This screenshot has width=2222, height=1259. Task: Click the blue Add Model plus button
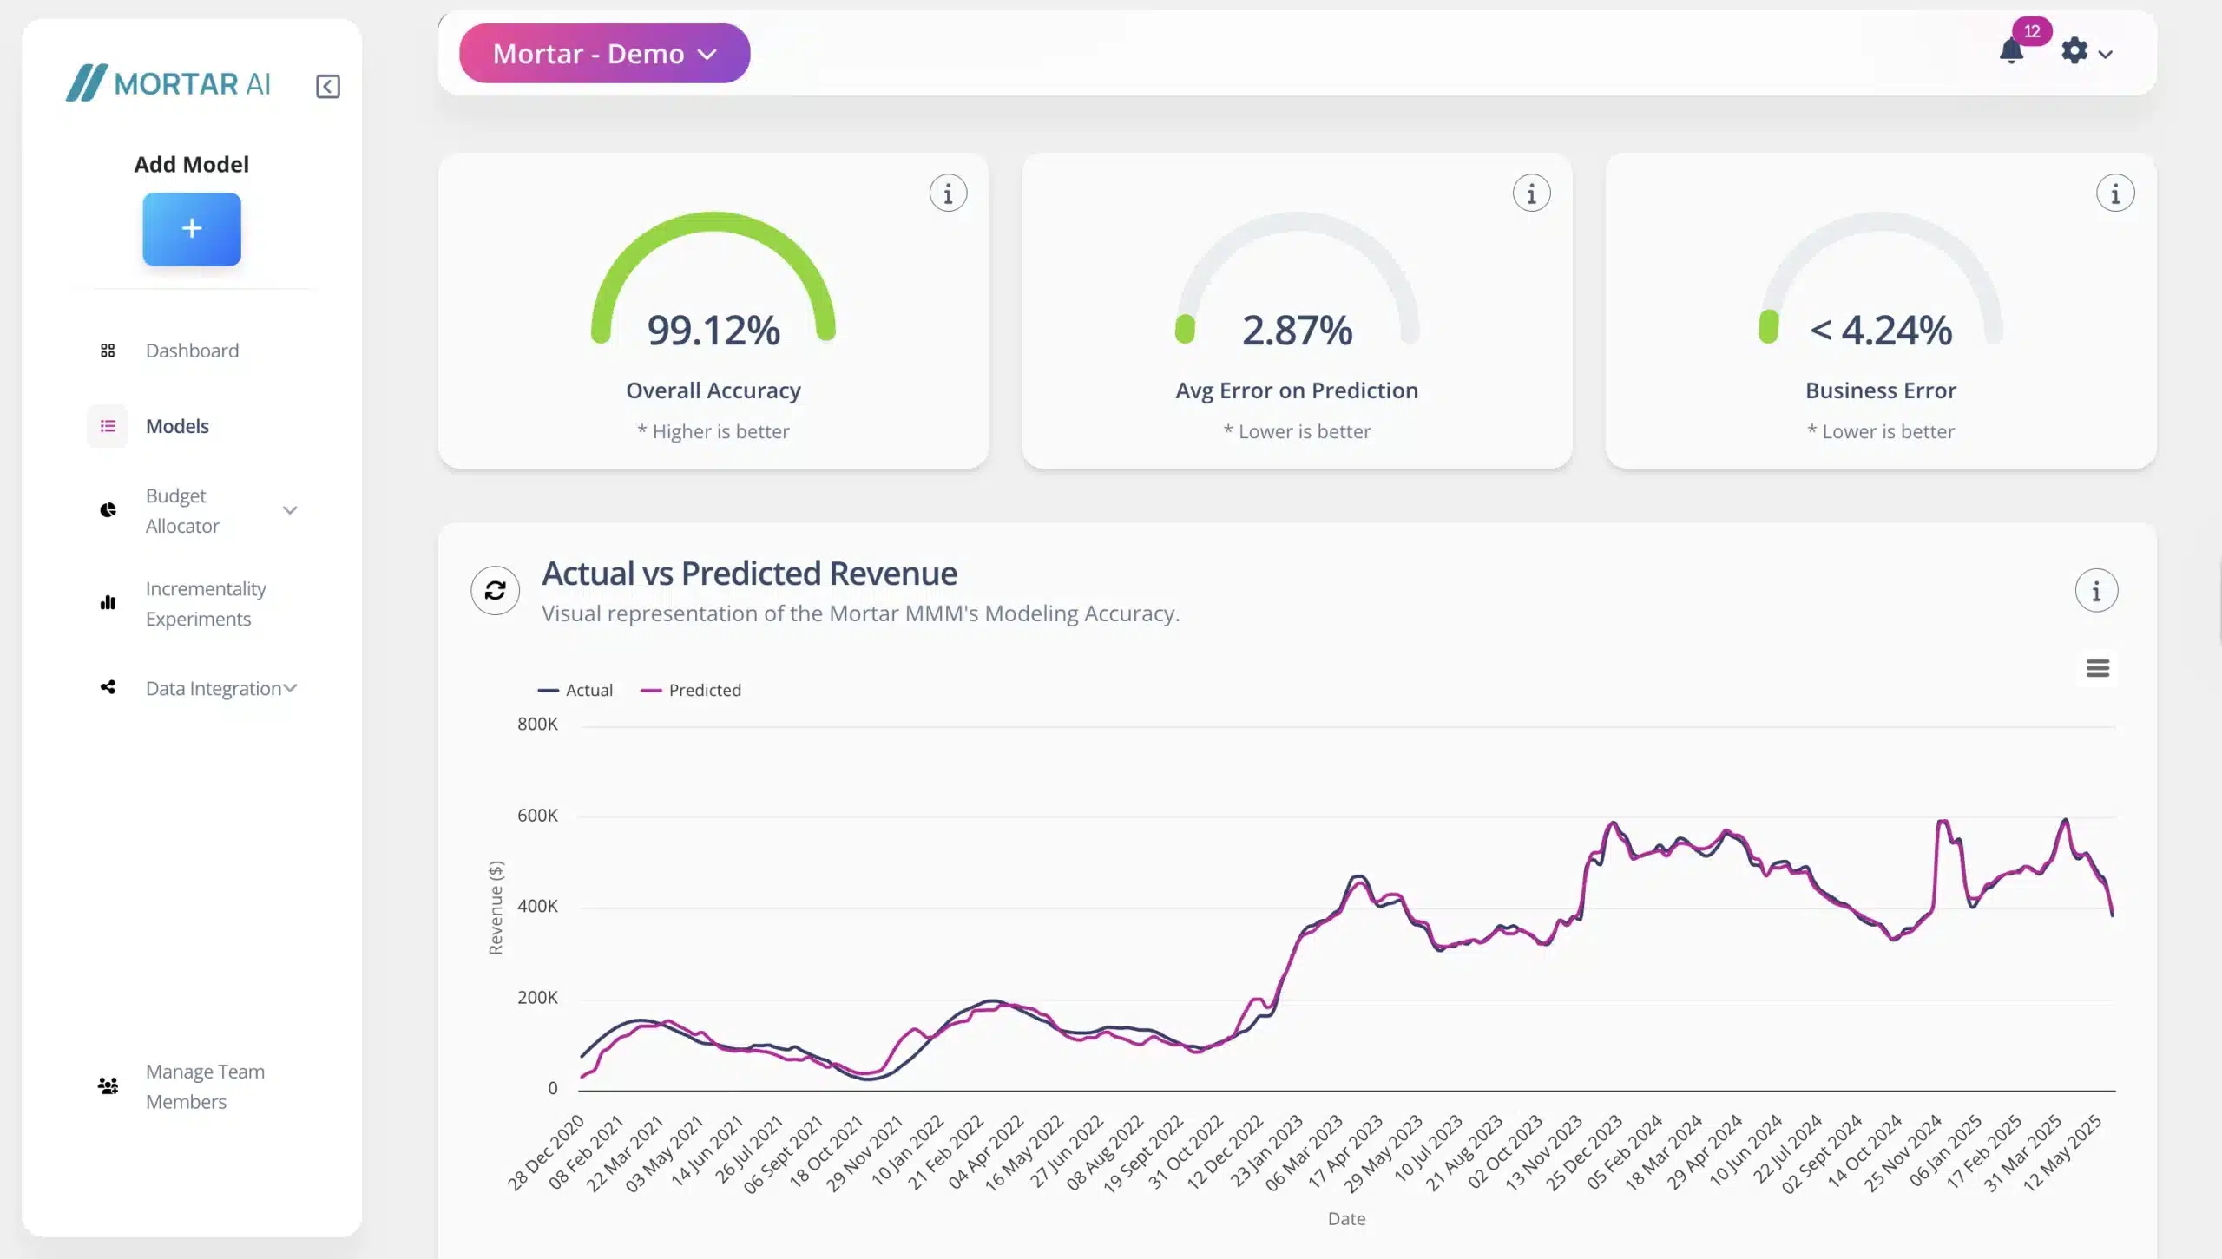pyautogui.click(x=192, y=229)
